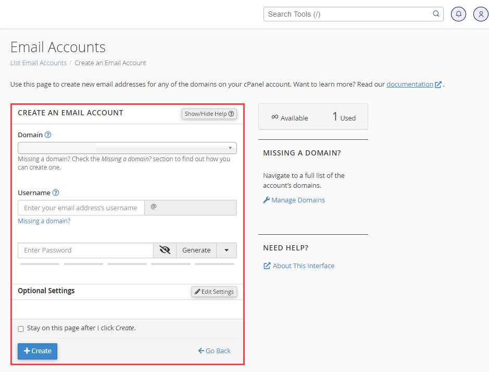Toggle password visibility with the eye icon
This screenshot has width=489, height=372.
(x=165, y=250)
